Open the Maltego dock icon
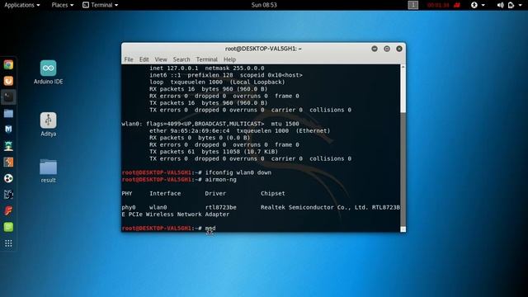Image resolution: width=528 pixels, height=297 pixels. [8, 178]
